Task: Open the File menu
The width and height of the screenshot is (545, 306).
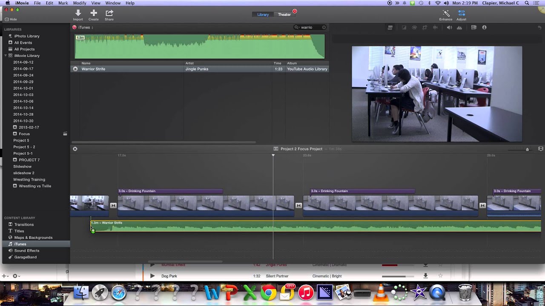Action: (37, 3)
